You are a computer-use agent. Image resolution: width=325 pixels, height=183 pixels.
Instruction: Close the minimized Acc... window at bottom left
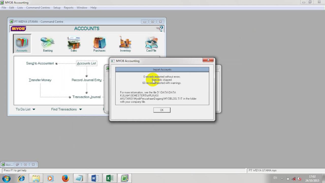pyautogui.click(x=33, y=164)
